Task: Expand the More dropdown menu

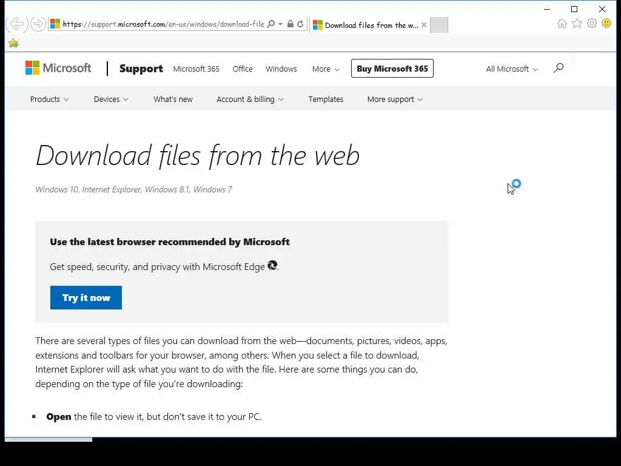Action: point(326,69)
